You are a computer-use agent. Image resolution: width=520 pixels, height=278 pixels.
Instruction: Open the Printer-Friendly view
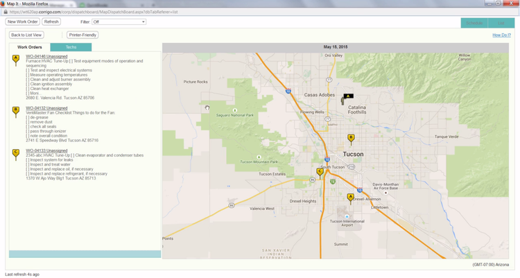83,35
